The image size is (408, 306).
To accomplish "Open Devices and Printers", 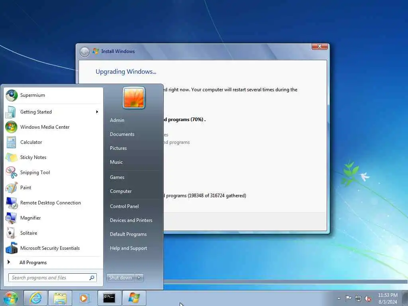I will pyautogui.click(x=131, y=220).
